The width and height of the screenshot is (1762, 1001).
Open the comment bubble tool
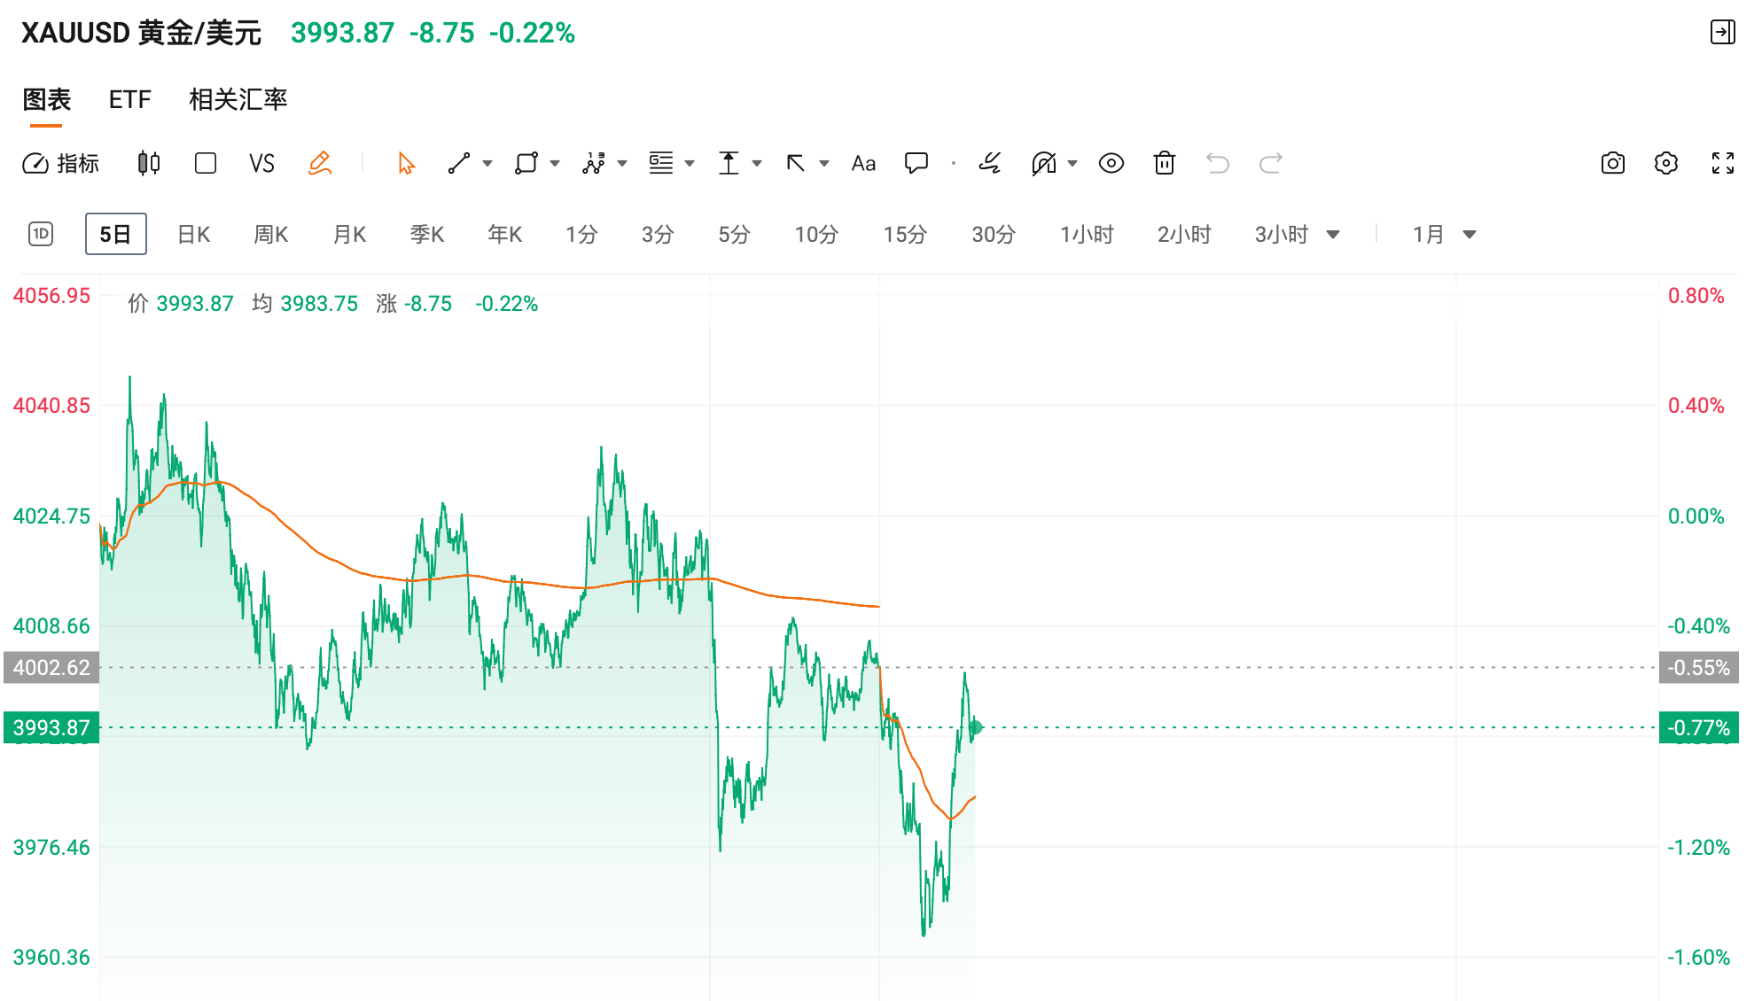click(916, 163)
